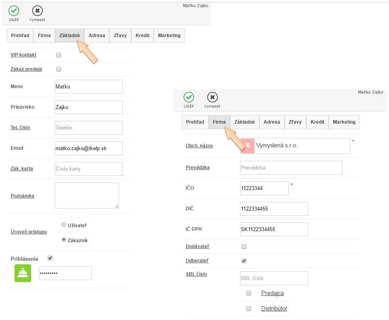Image resolution: width=389 pixels, height=320 pixels.
Task: Enable the VIP kontakt checkbox
Action: click(x=59, y=55)
